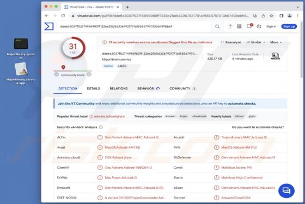Click the Sign up button
305x204 pixels.
click(x=289, y=27)
